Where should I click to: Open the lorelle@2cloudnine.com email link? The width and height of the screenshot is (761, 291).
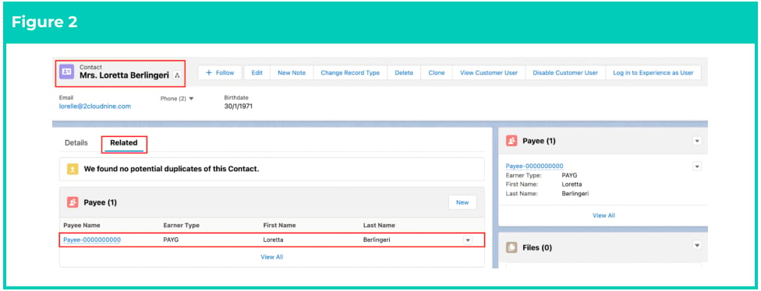coord(94,106)
